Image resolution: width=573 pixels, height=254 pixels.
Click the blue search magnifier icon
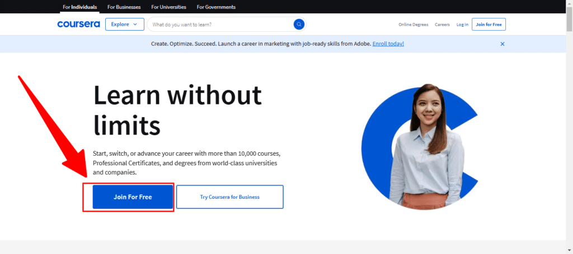coord(299,25)
